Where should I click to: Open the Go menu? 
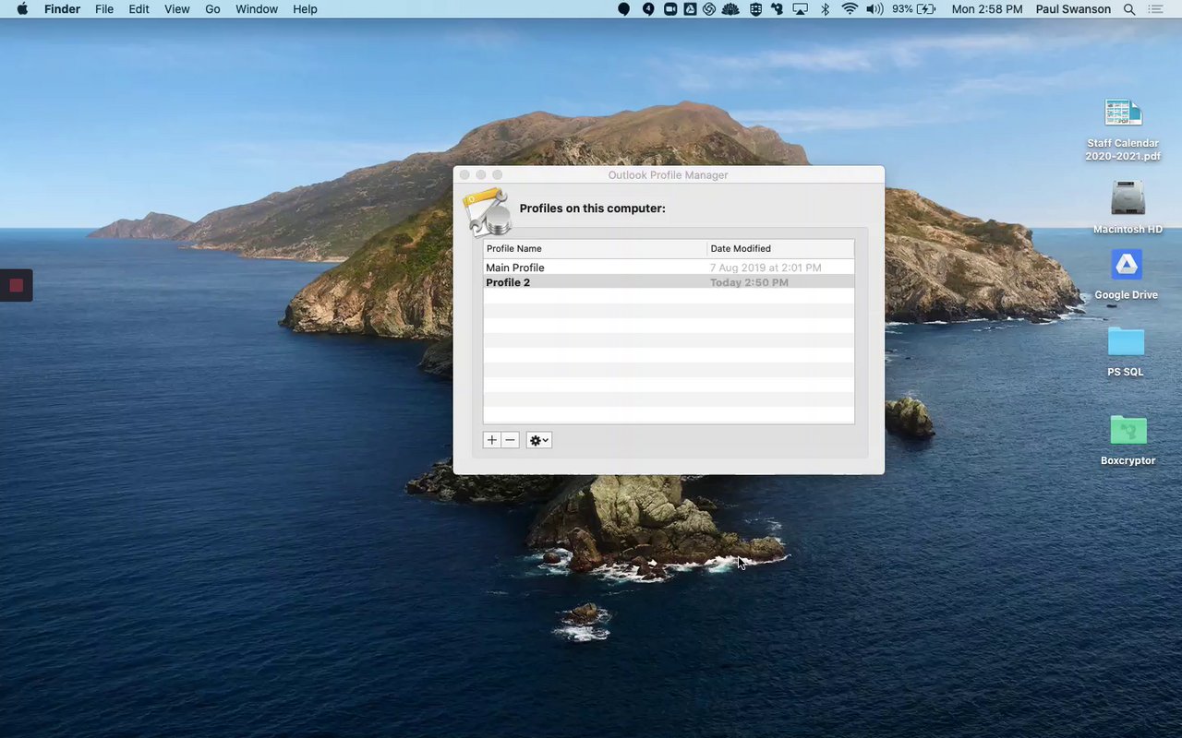pyautogui.click(x=212, y=9)
